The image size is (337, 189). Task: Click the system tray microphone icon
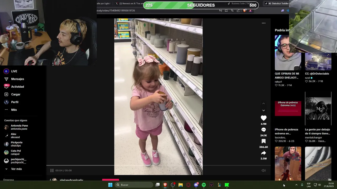302,185
